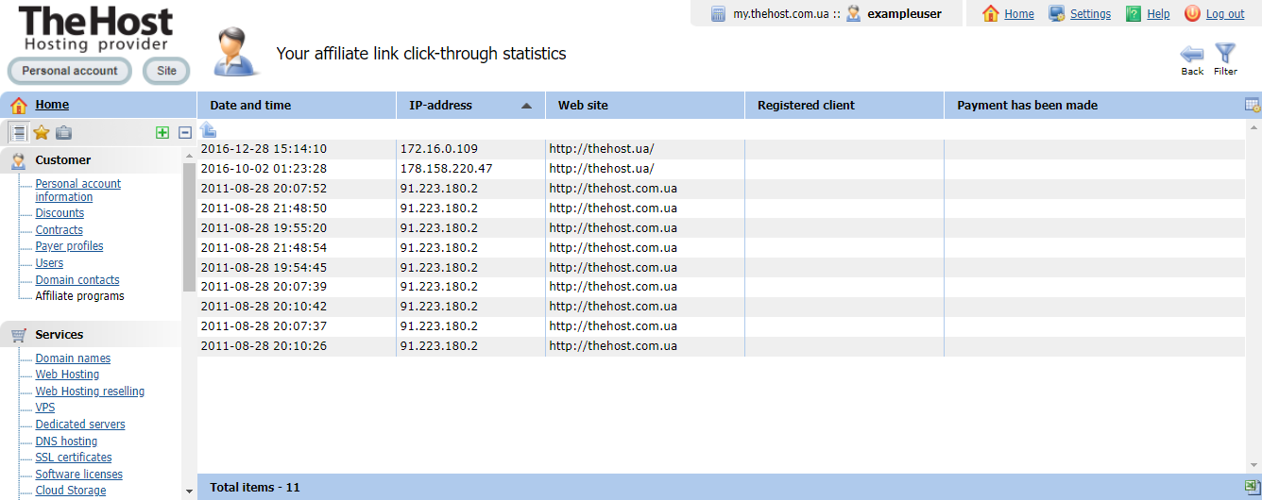Select the Affiliate programs menu item
1262x500 pixels.
click(x=80, y=296)
